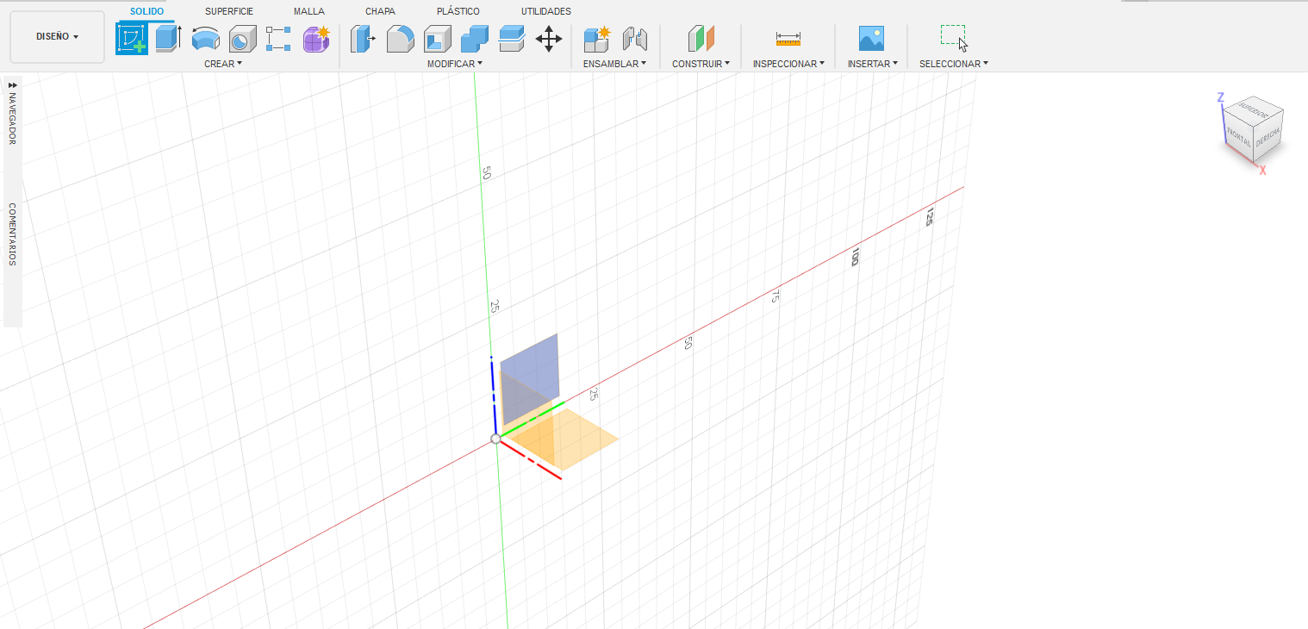Activate the Extrude tool

pyautogui.click(x=168, y=39)
